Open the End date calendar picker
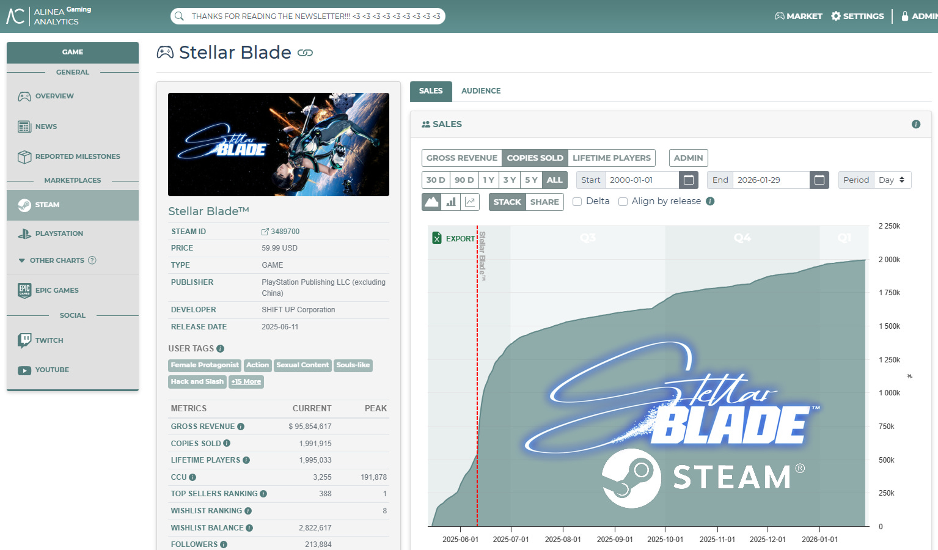This screenshot has height=550, width=938. pyautogui.click(x=819, y=180)
